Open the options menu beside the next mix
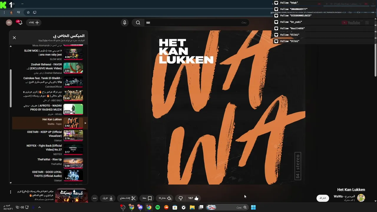The image size is (377, 212). 10,192
